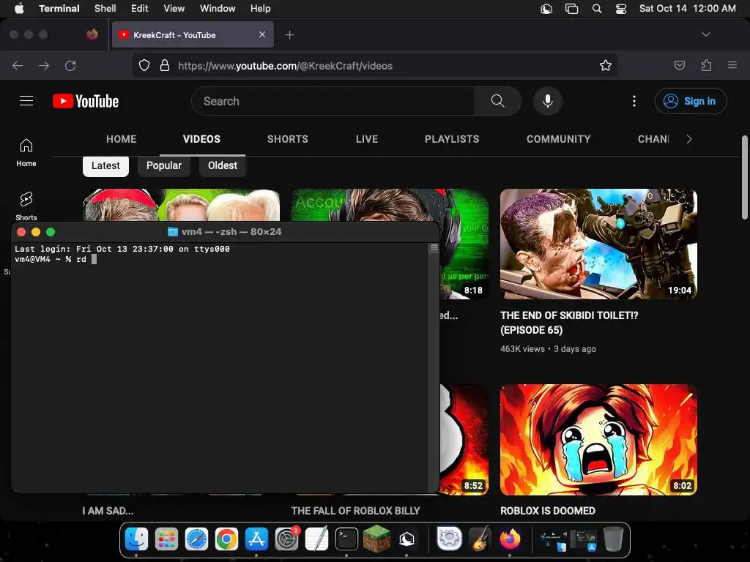
Task: Open Launchpad from the Dock
Action: (166, 539)
